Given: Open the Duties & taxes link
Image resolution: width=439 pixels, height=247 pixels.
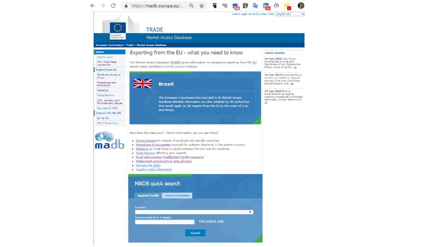Looking at the screenshot, I should click(x=146, y=141).
